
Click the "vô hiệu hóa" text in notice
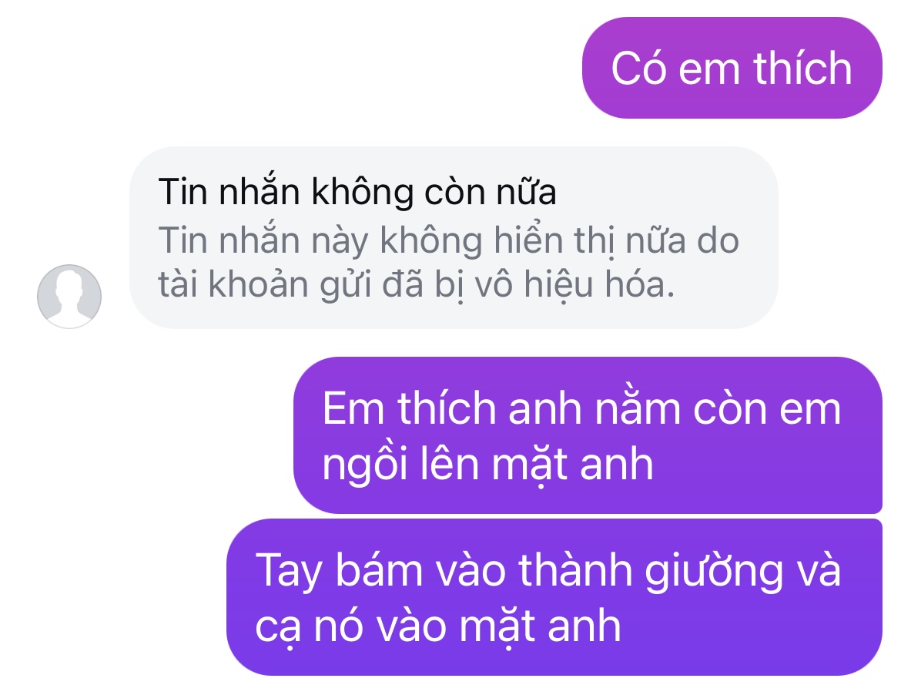(575, 284)
